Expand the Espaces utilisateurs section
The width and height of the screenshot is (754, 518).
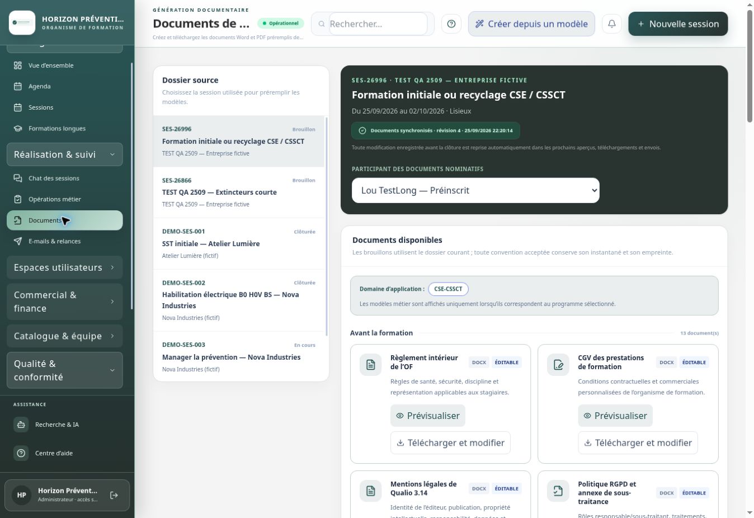(65, 267)
